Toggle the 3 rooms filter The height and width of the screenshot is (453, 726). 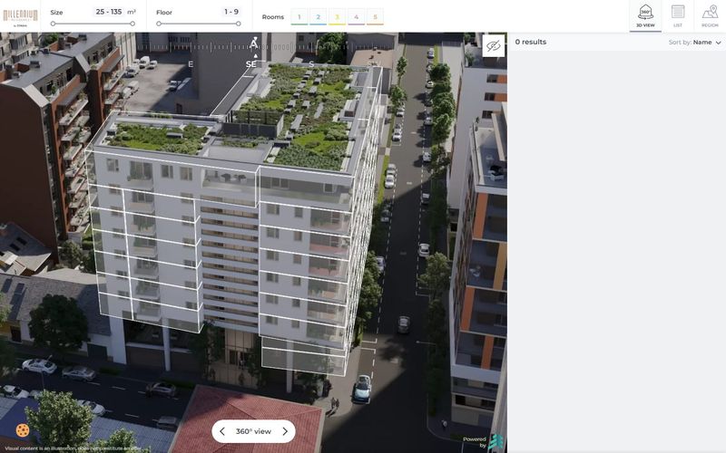pos(337,17)
